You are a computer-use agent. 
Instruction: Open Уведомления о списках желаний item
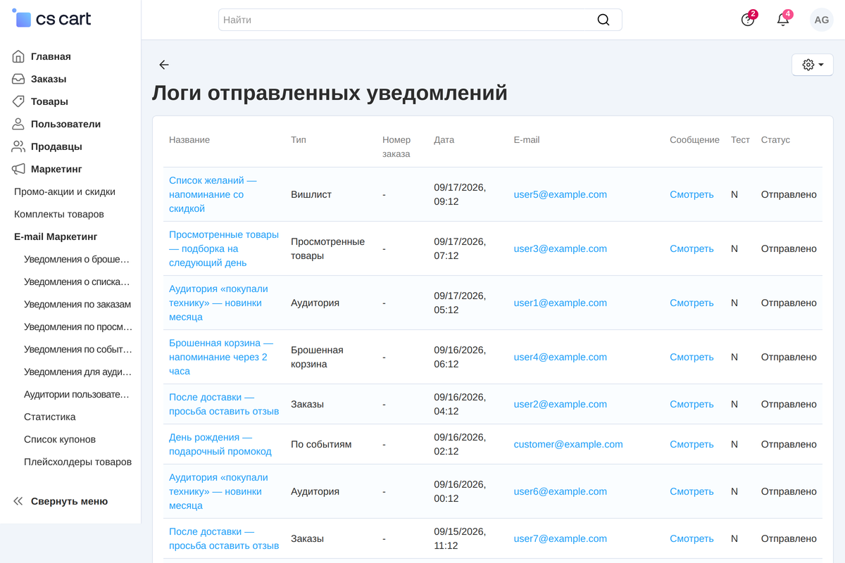[x=77, y=281]
